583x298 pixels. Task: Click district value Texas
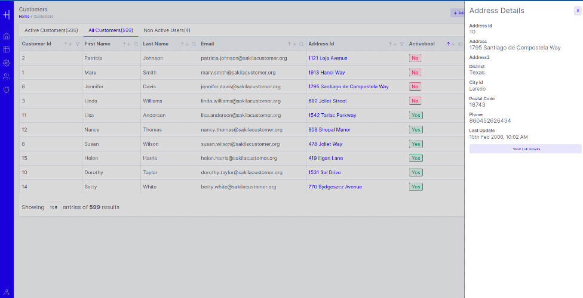477,72
